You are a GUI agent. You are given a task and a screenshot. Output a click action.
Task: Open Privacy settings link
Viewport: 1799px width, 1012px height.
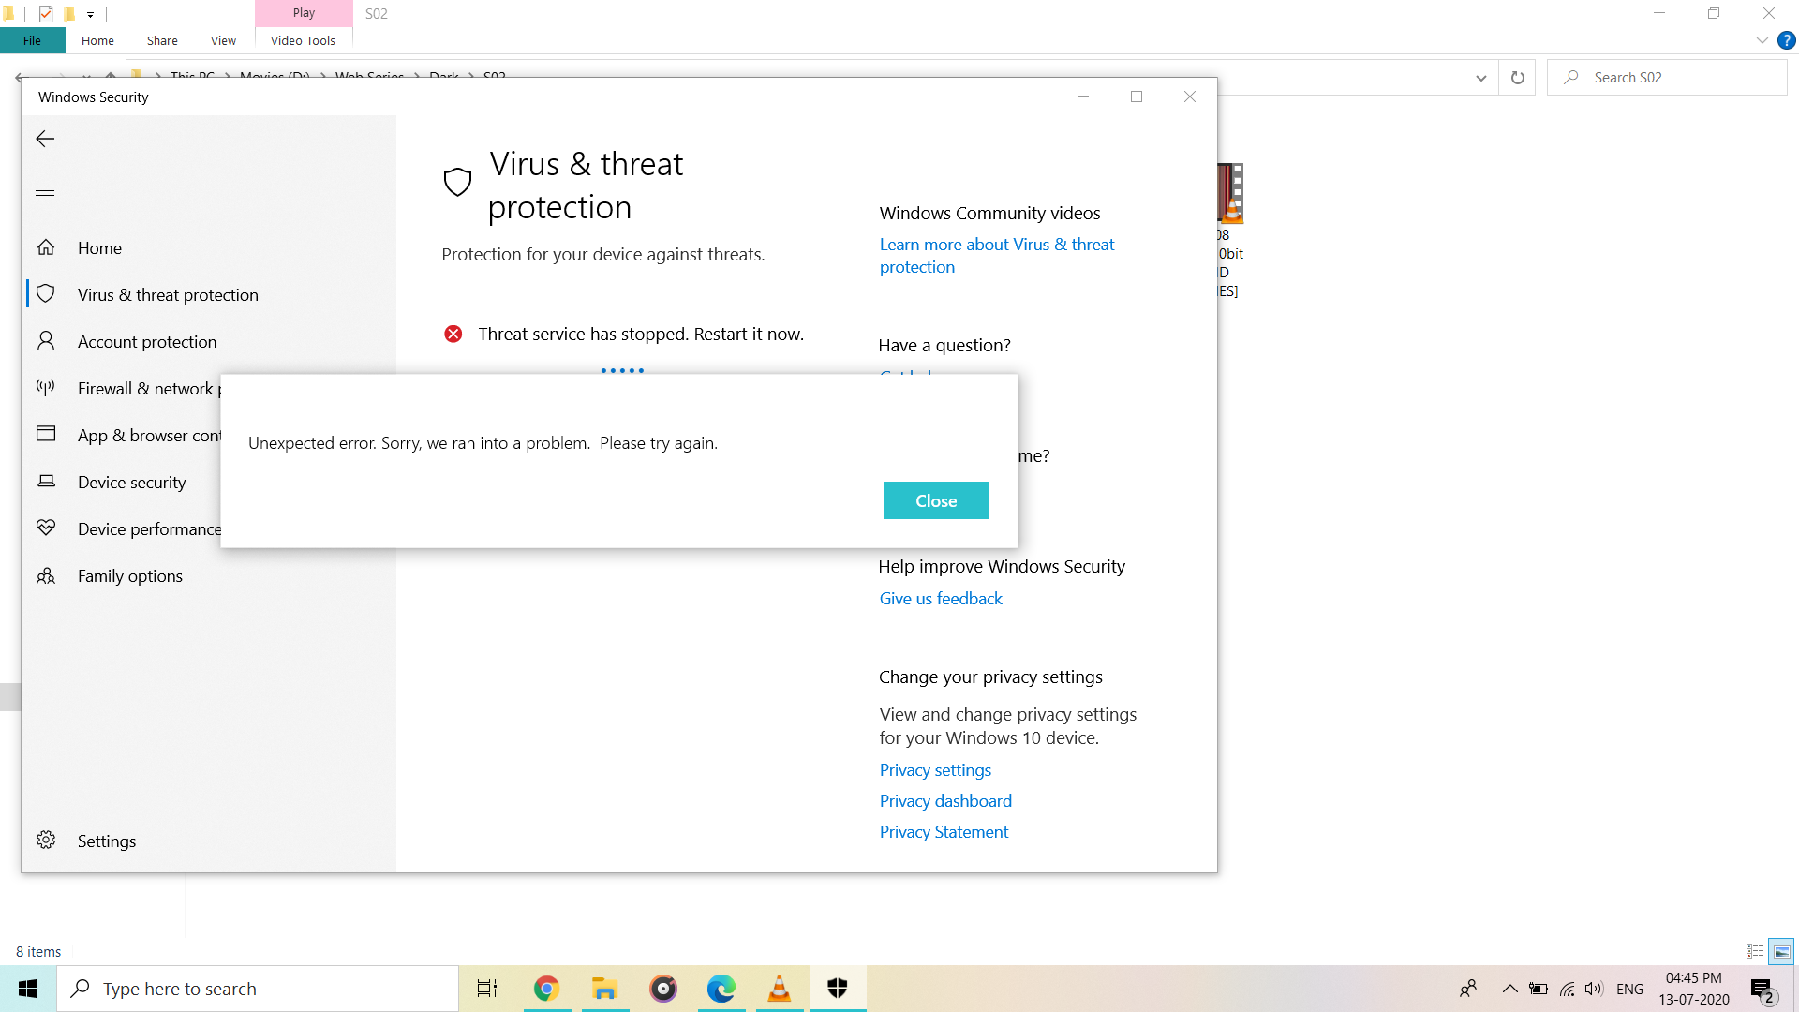(x=934, y=769)
